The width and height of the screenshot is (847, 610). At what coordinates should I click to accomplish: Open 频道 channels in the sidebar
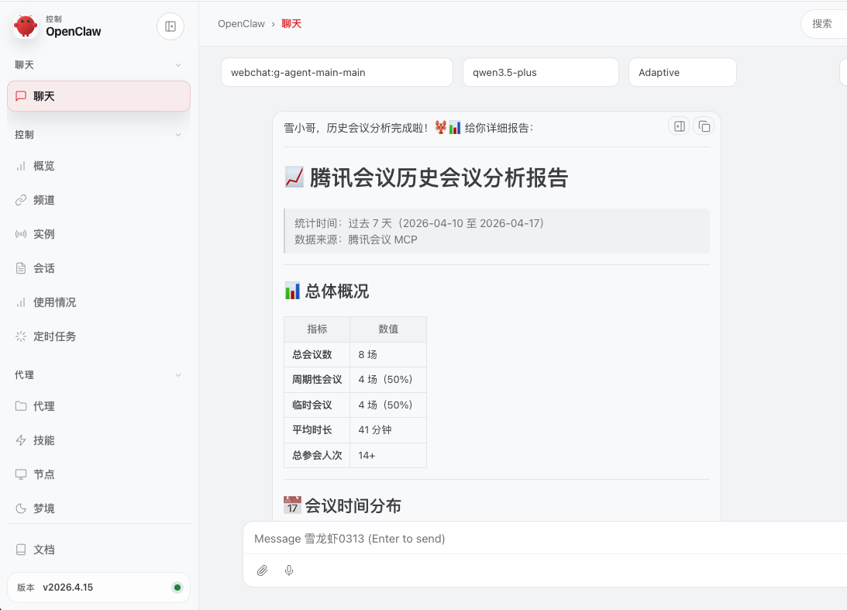43,200
